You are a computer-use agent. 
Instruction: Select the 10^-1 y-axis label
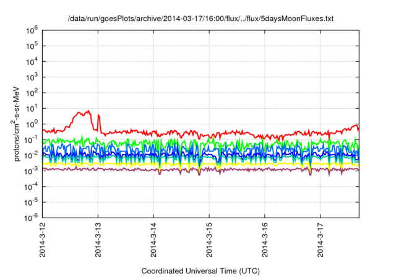pos(31,140)
